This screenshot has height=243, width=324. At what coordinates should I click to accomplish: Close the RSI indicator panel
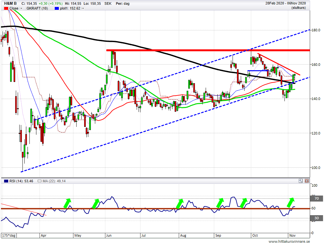[307, 181]
